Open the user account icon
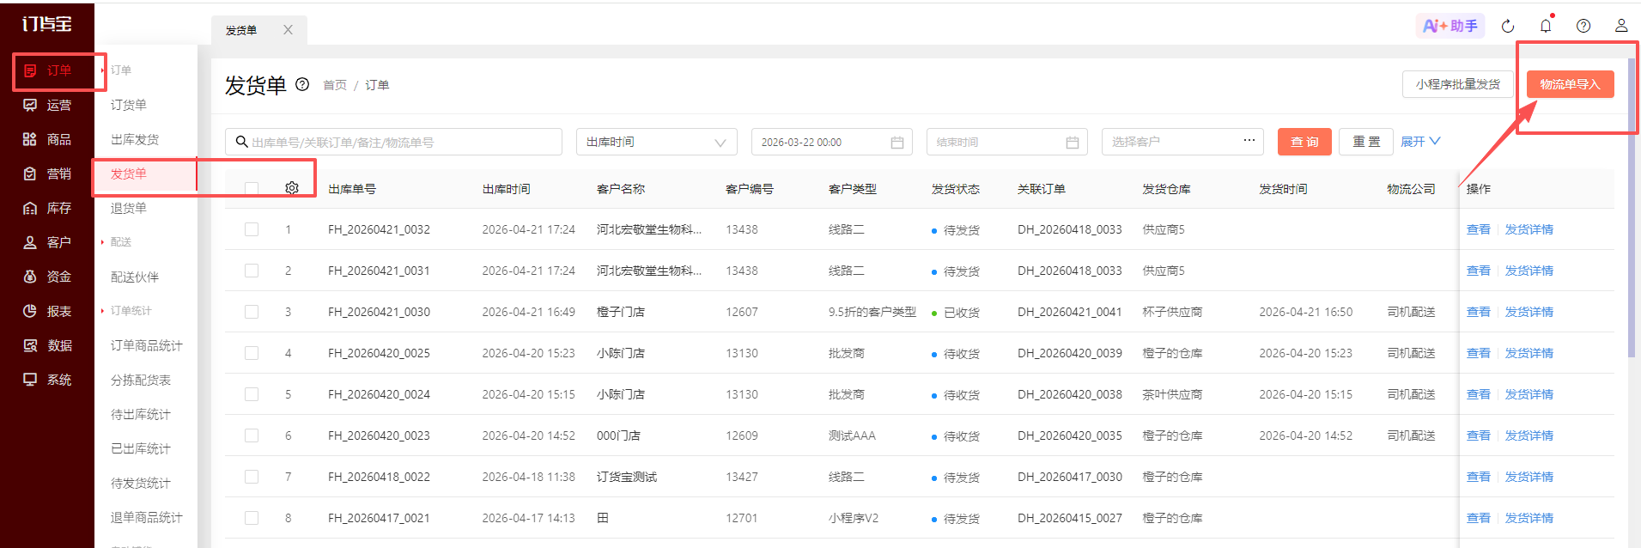Viewport: 1641px width, 548px height. pos(1621,26)
